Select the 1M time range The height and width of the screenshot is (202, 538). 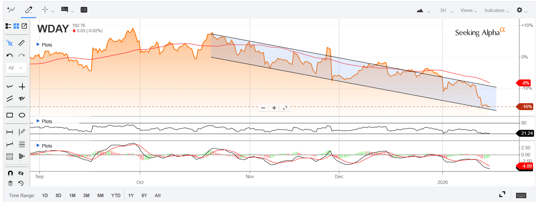(x=72, y=196)
